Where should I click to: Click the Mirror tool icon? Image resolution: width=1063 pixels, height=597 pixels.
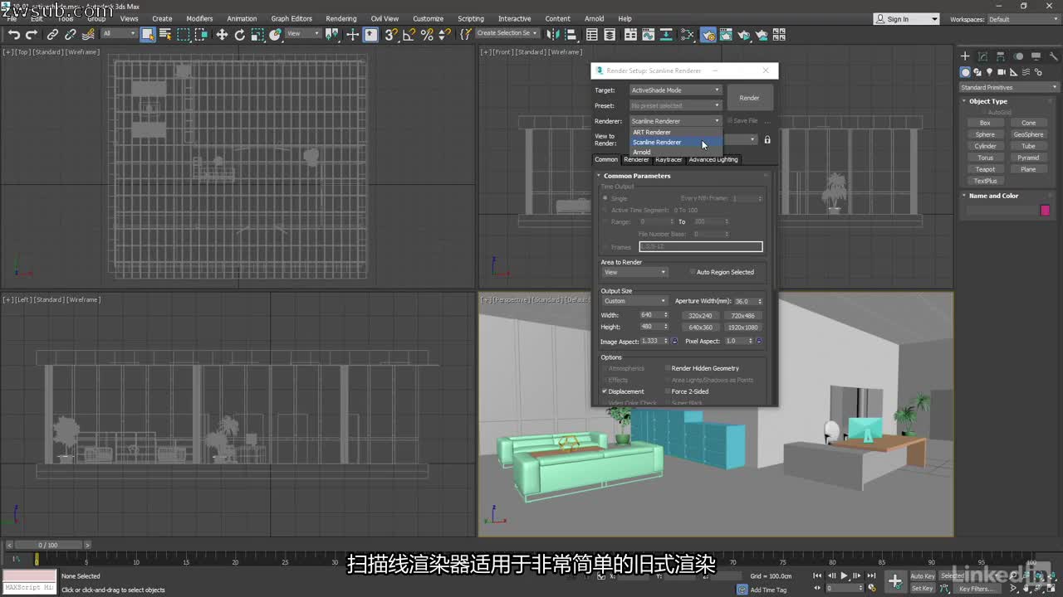(x=551, y=35)
